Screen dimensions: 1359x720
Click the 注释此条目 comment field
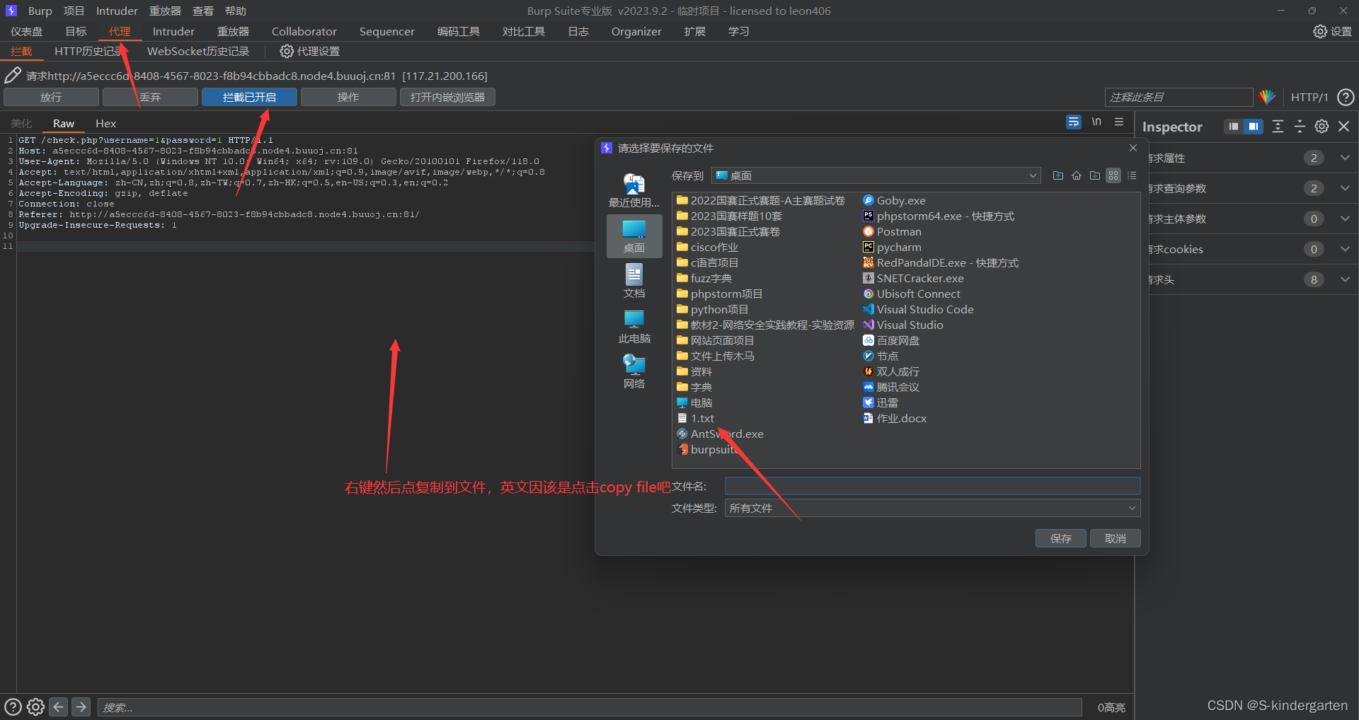pyautogui.click(x=1179, y=97)
